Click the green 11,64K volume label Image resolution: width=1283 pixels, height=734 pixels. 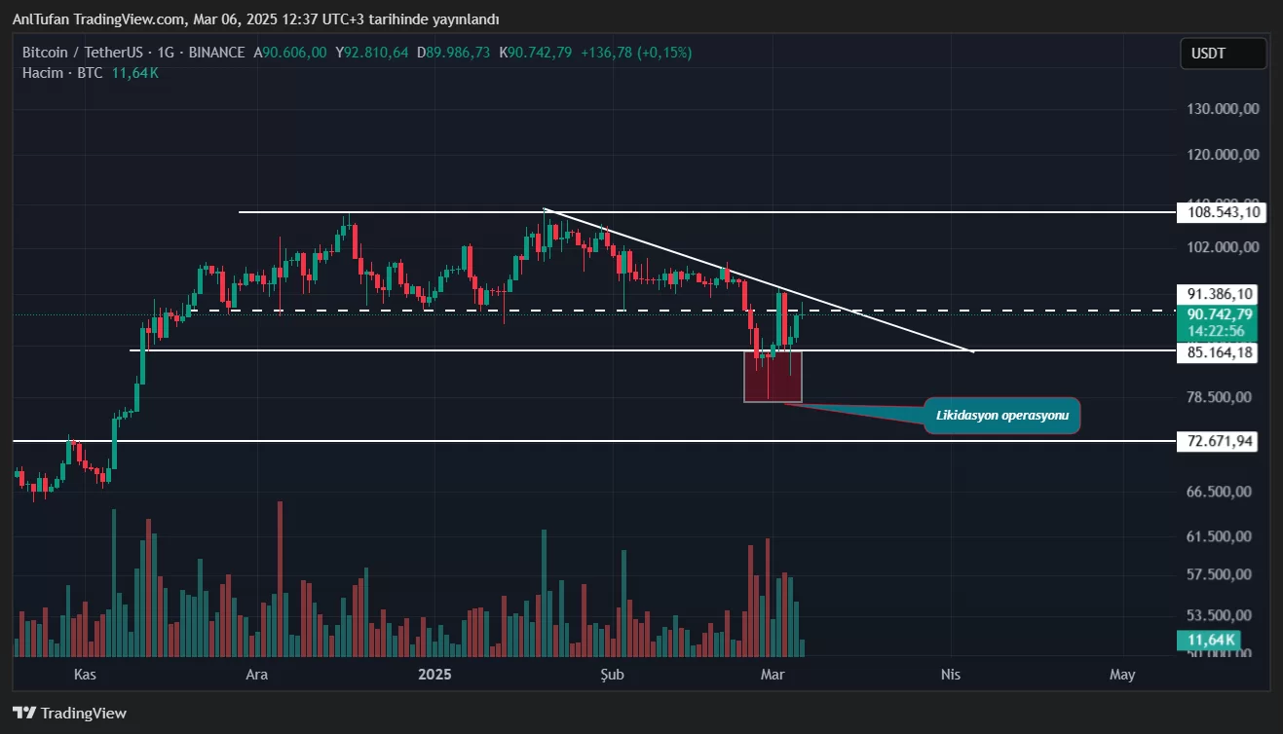(x=1211, y=640)
